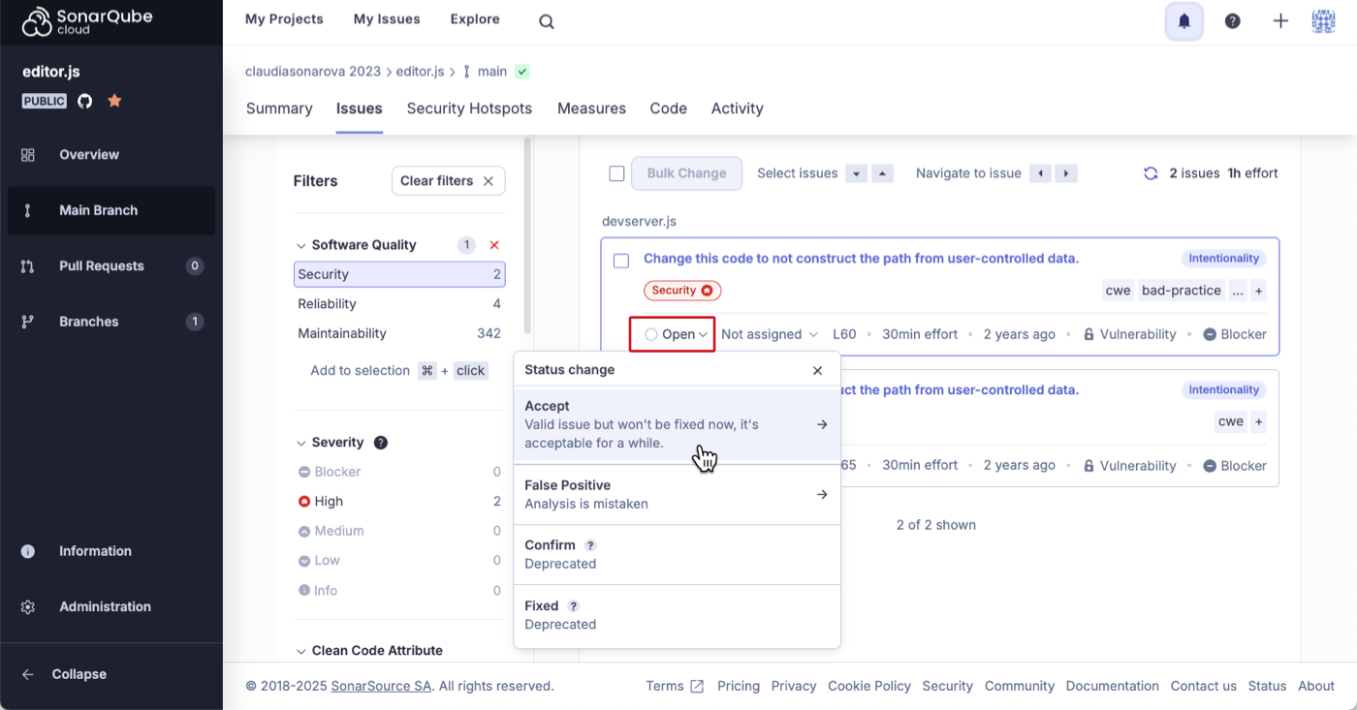Collapse the sidebar using the collapse icon

click(27, 674)
